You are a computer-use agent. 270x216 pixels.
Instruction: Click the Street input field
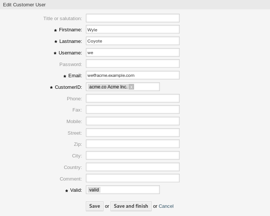[x=133, y=132]
